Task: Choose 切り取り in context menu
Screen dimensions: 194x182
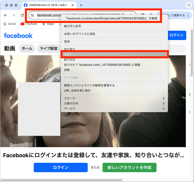Action: click(x=114, y=49)
